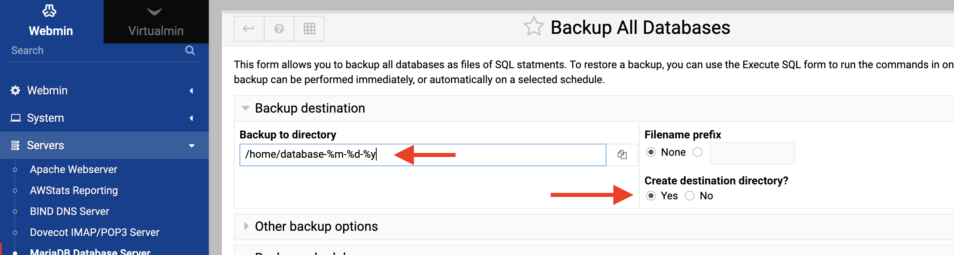Click the module index grid icon
Viewport: 954px width, 255px height.
click(309, 28)
